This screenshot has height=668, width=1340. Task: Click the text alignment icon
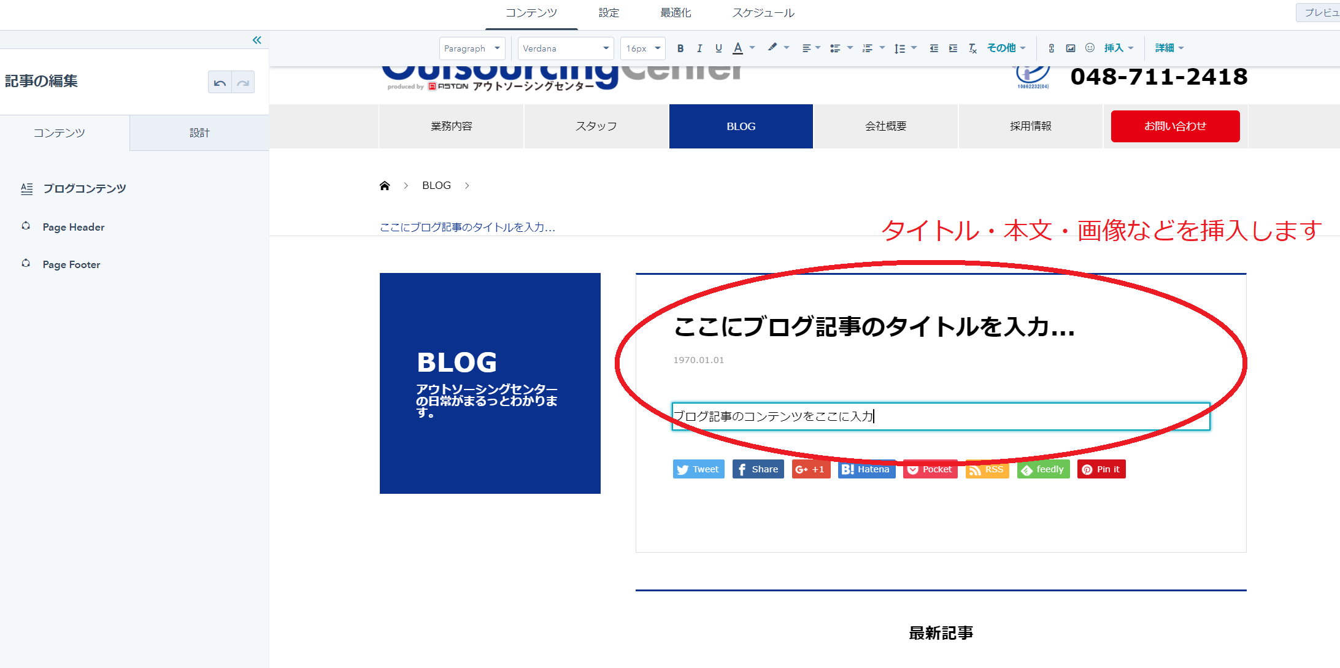coord(807,48)
